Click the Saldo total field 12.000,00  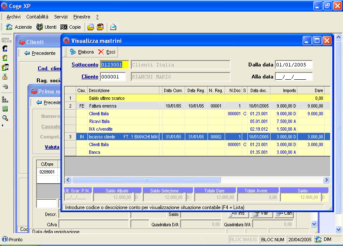[300, 197]
